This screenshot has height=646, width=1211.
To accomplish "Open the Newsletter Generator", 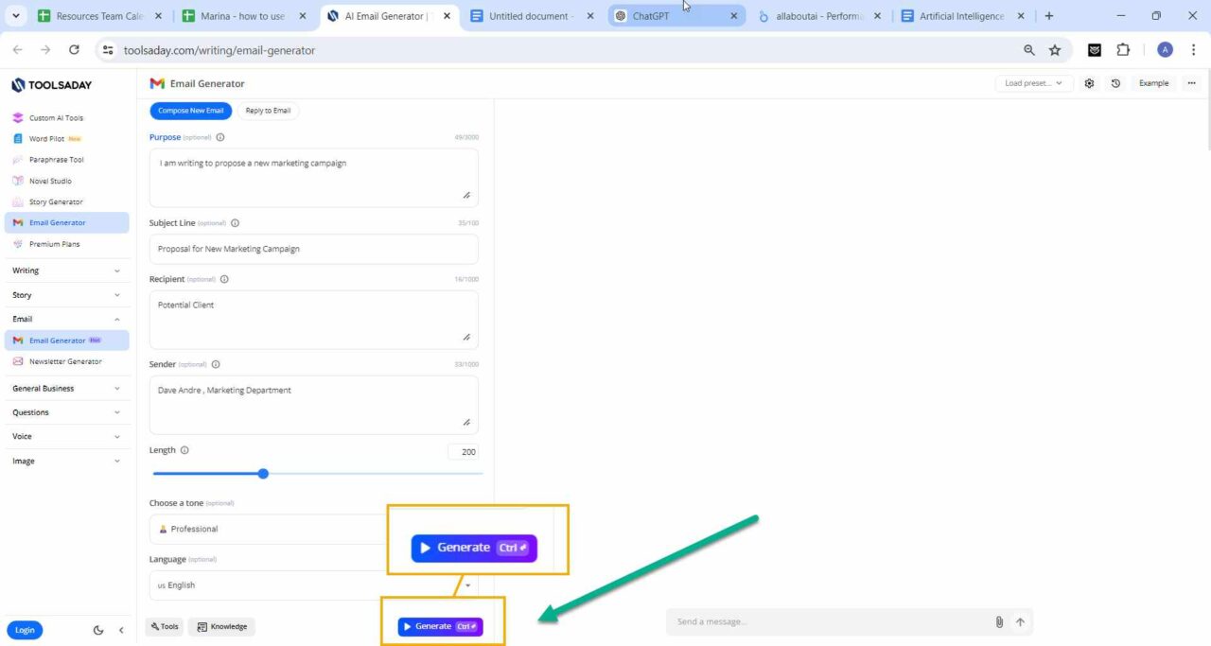I will pyautogui.click(x=65, y=360).
